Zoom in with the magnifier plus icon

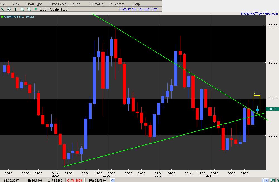22,9
